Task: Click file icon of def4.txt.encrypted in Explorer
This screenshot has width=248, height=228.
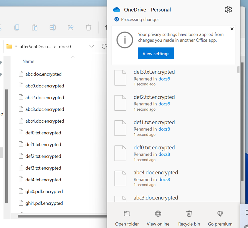Action: coord(21,179)
